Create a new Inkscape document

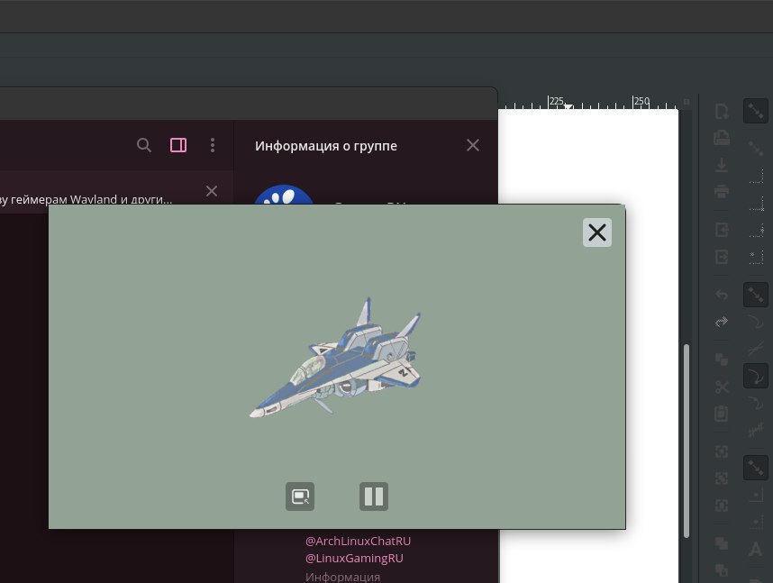[x=722, y=111]
